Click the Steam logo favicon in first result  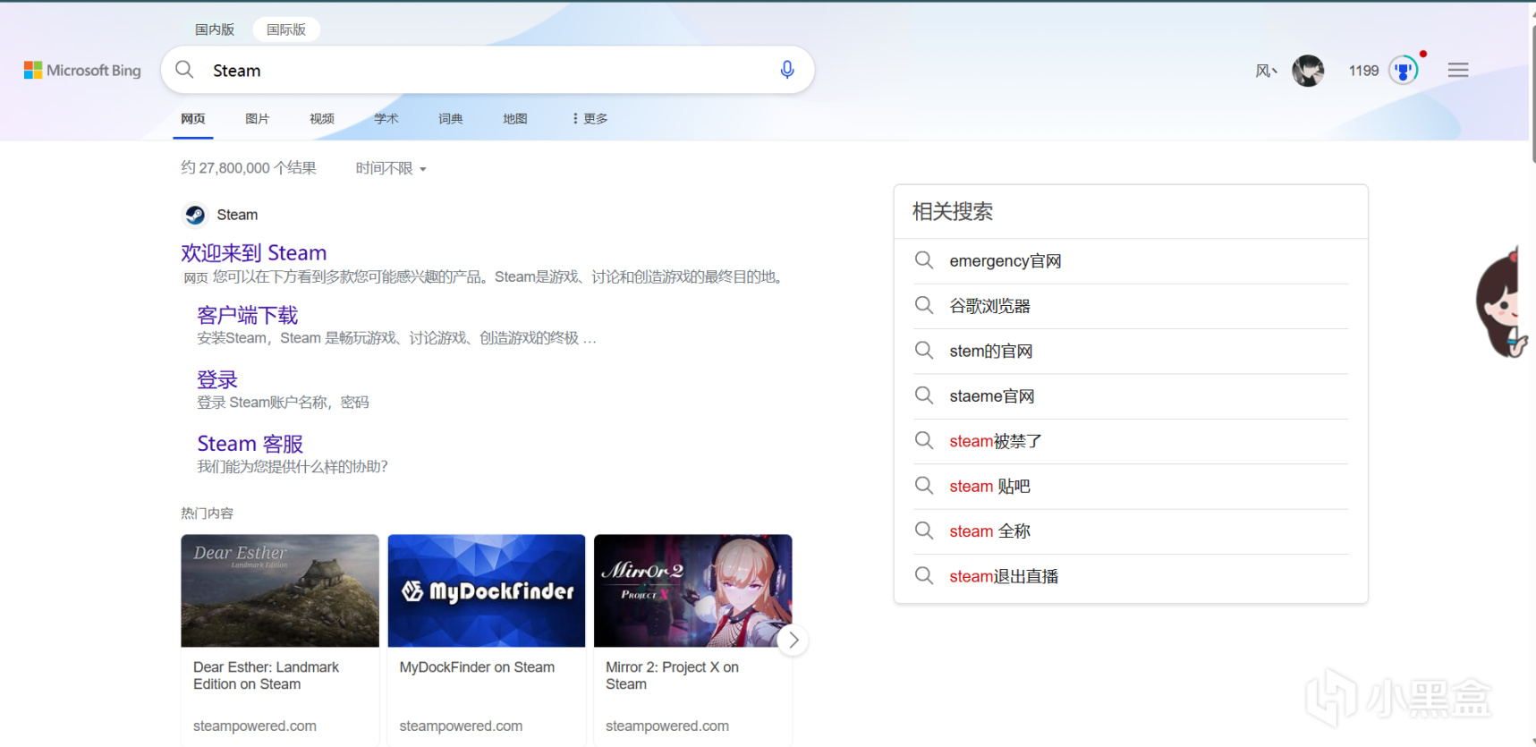point(195,215)
